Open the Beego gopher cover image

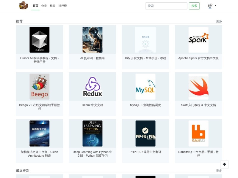tap(40, 87)
